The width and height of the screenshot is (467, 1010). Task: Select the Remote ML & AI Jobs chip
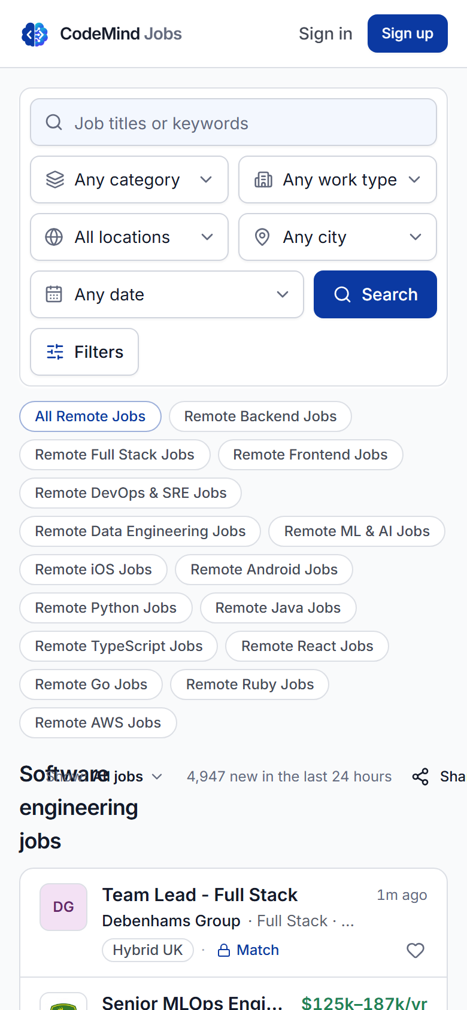pyautogui.click(x=357, y=531)
